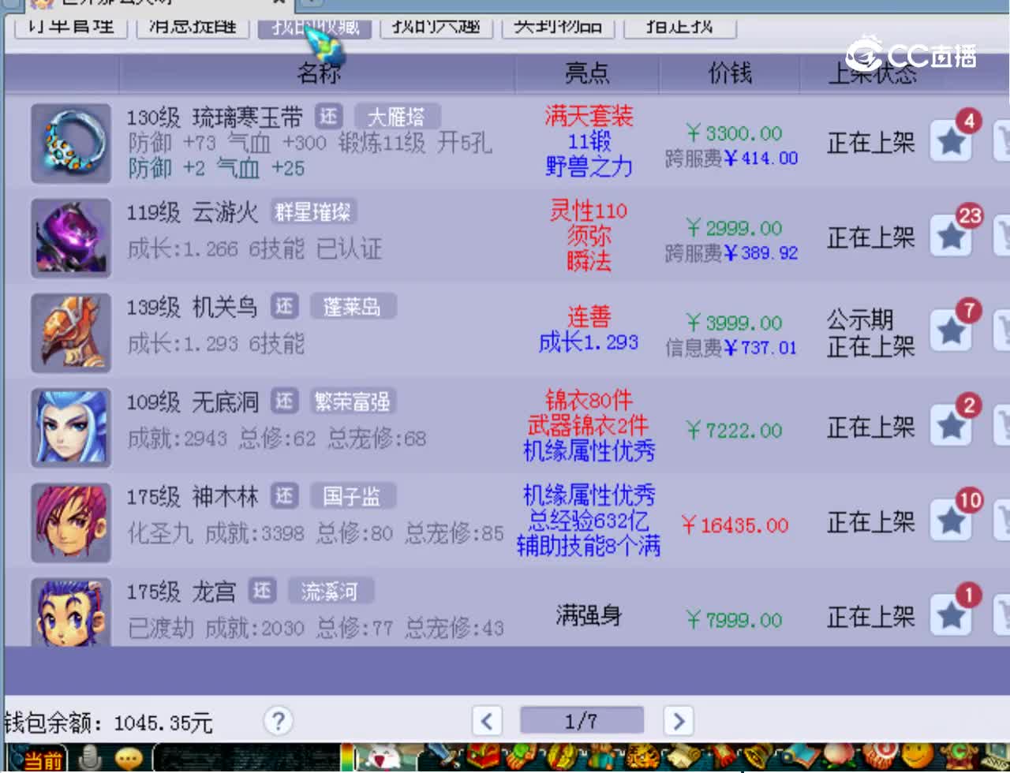Image resolution: width=1010 pixels, height=773 pixels.
Task: Click the 1/7 page indicator
Action: tap(582, 721)
